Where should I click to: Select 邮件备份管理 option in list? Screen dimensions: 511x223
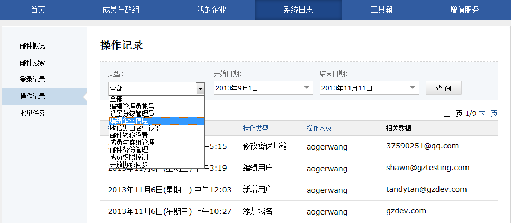click(129, 150)
